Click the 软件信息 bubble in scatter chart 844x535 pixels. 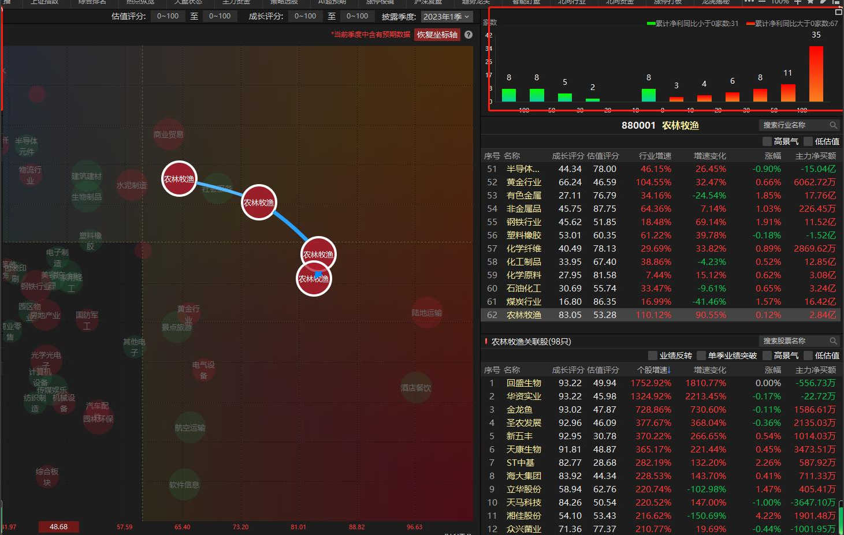point(184,485)
